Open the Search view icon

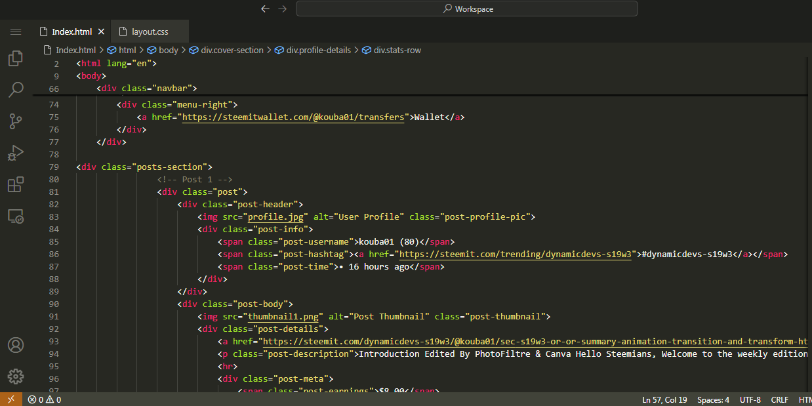point(16,90)
